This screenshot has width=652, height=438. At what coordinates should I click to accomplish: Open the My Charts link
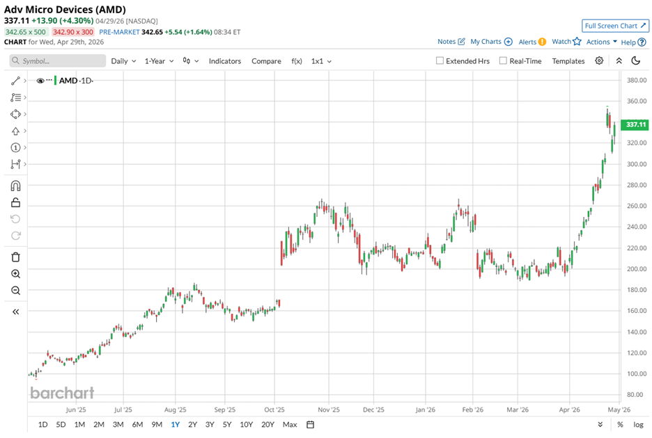pos(491,42)
